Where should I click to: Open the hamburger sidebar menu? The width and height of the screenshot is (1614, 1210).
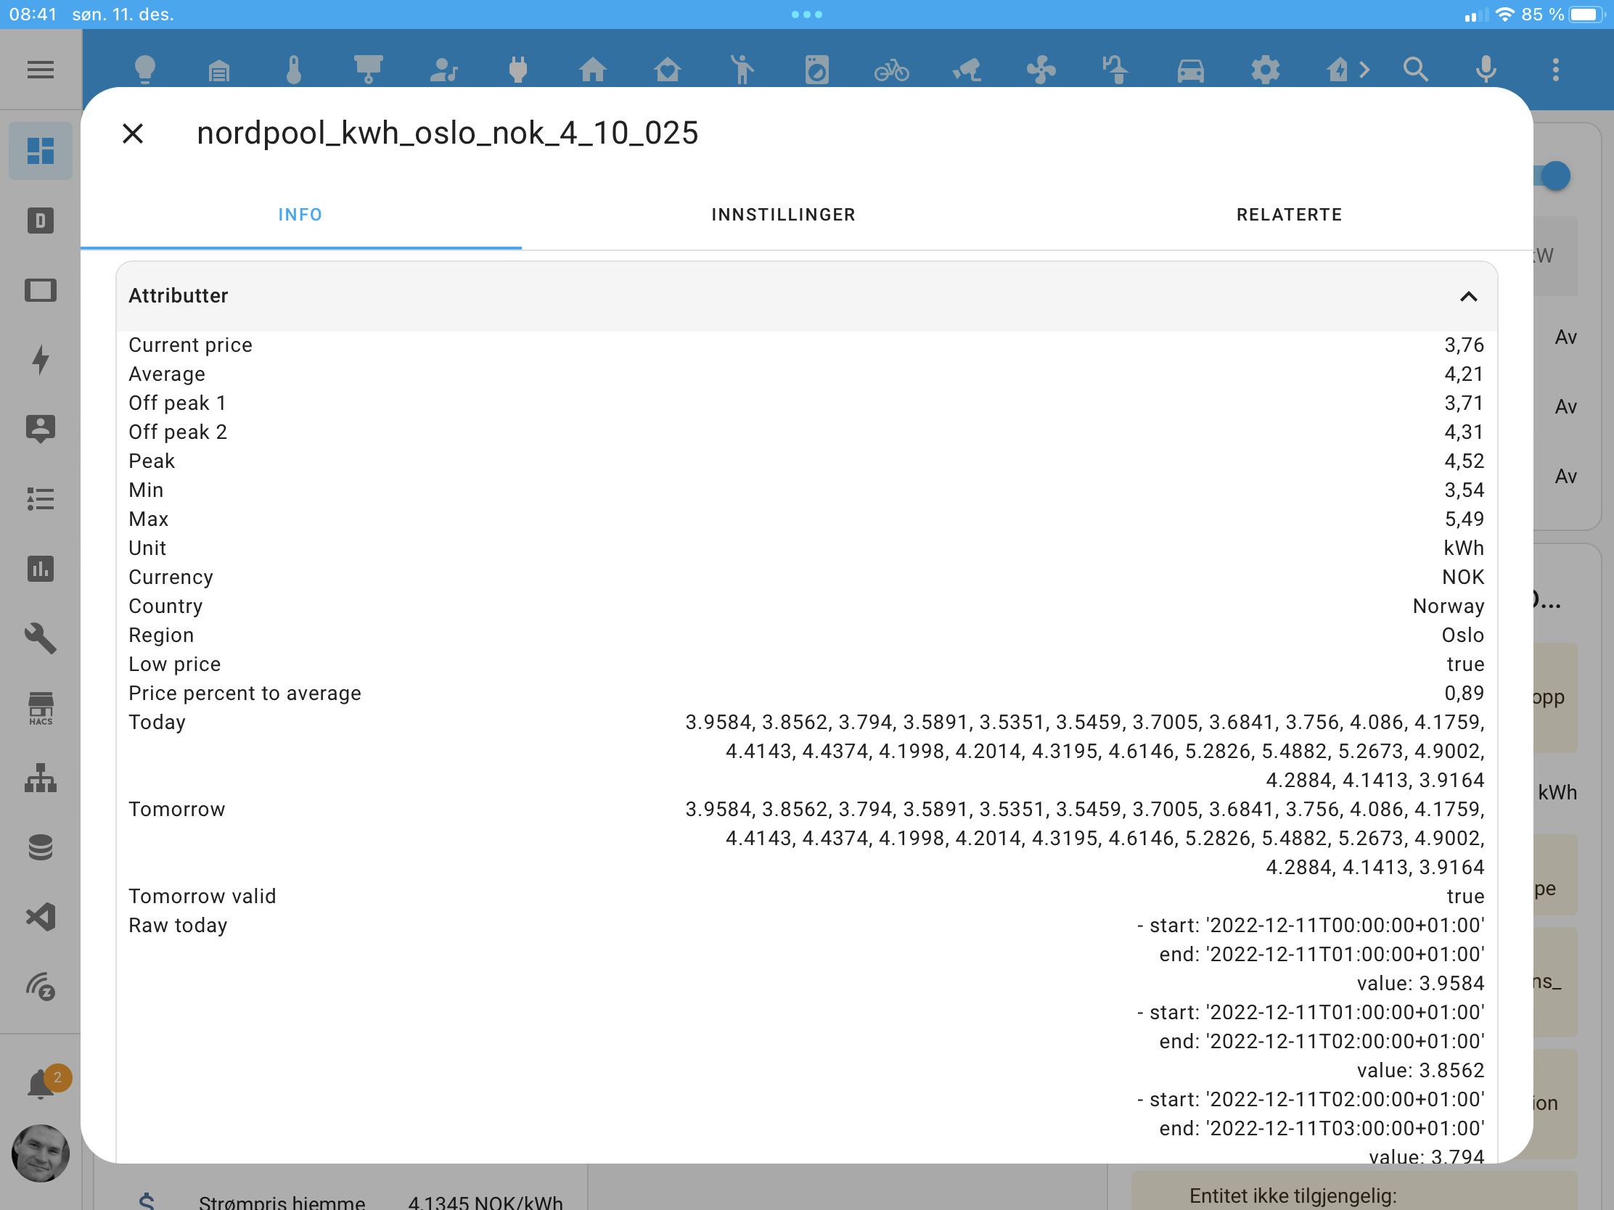(40, 70)
